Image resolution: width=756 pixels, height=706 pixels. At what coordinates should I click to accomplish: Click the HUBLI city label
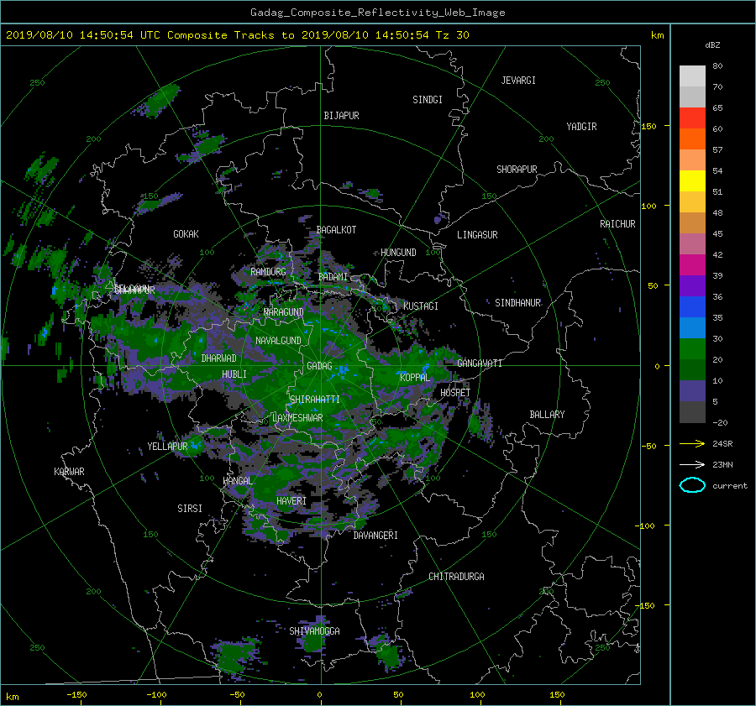(234, 374)
